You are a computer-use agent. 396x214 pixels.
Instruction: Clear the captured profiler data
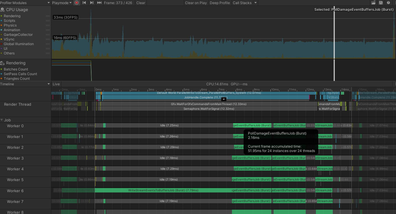[140, 3]
